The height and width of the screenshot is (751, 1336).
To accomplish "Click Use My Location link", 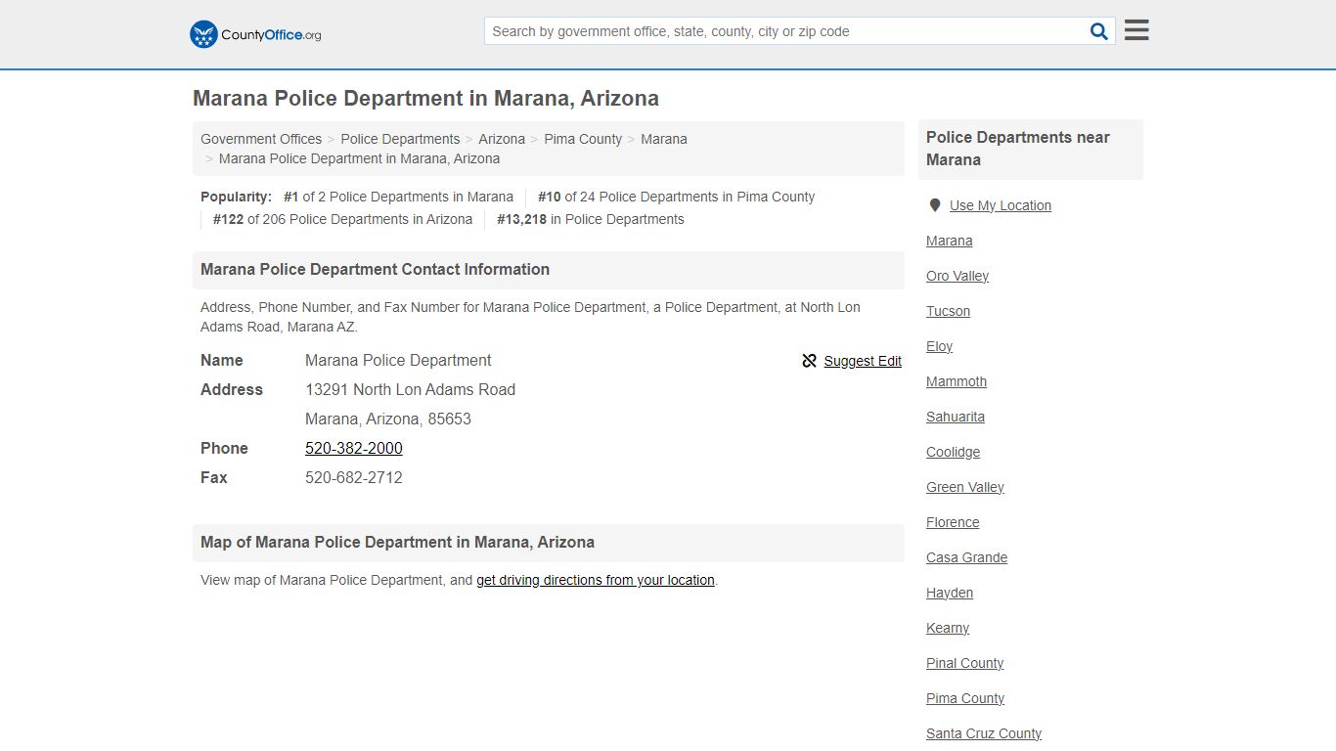I will 1001,205.
